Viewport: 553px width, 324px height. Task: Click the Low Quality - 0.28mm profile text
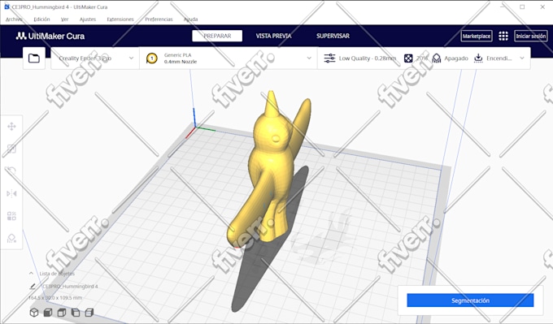click(x=368, y=58)
